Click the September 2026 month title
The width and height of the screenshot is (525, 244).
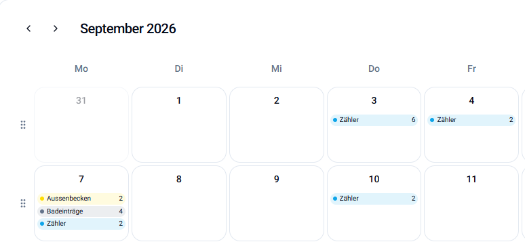[128, 28]
